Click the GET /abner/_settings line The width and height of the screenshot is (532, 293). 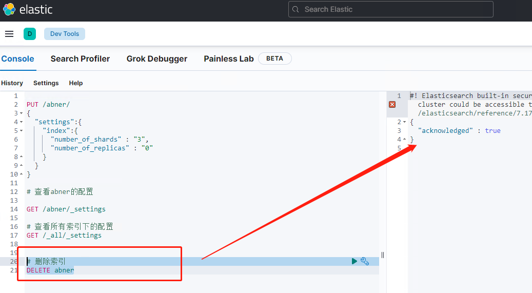point(66,209)
